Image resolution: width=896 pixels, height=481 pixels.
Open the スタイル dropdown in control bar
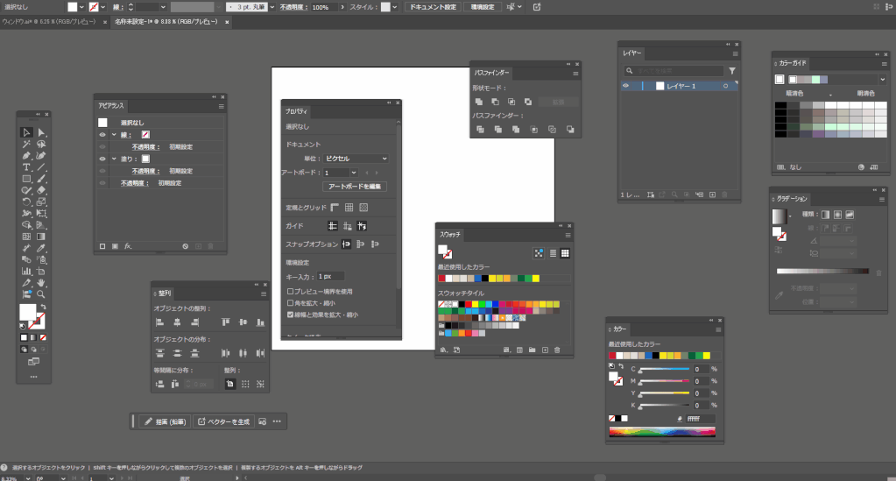(394, 7)
